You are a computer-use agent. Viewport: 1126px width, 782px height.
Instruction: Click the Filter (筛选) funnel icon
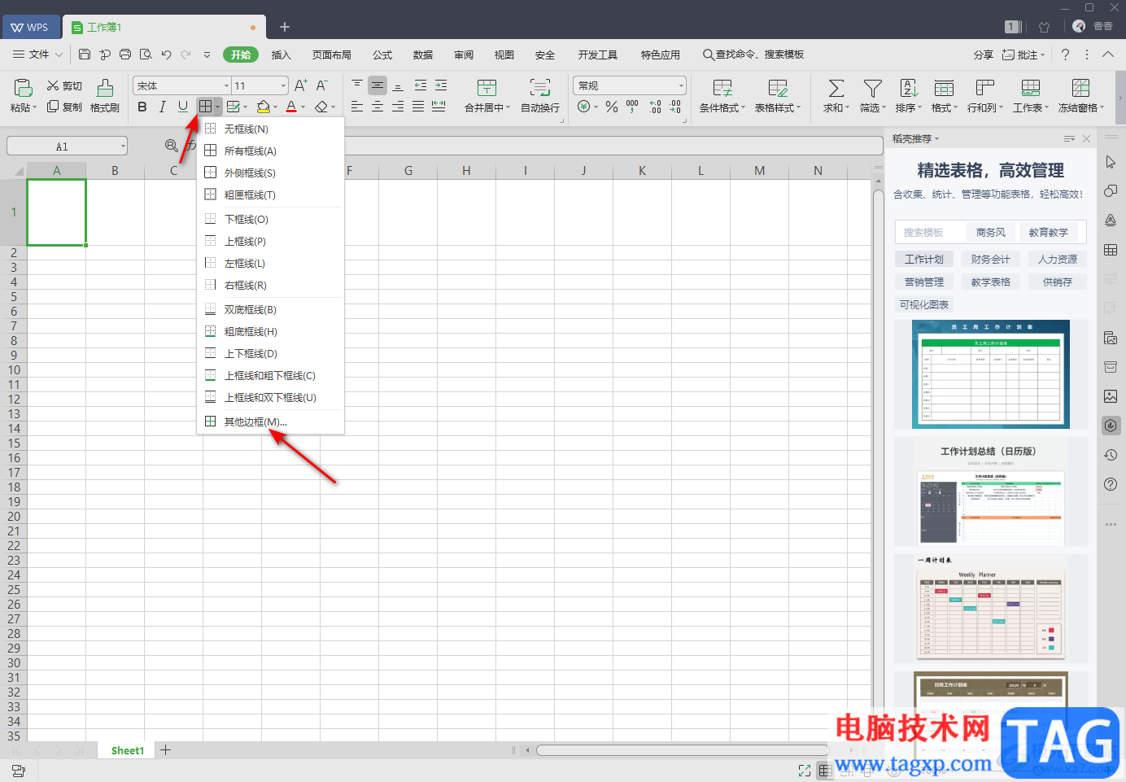873,88
